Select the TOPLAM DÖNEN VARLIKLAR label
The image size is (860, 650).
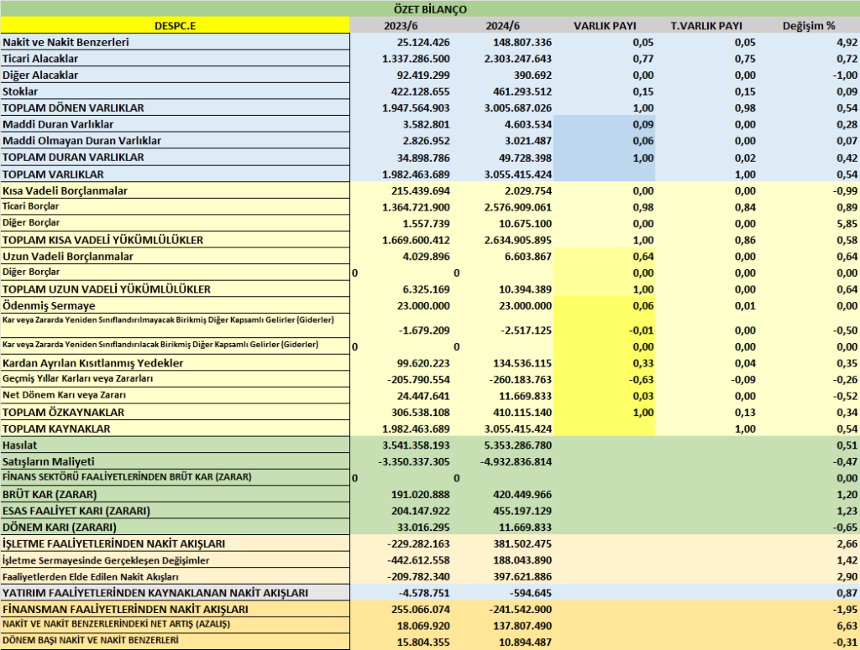pos(175,108)
